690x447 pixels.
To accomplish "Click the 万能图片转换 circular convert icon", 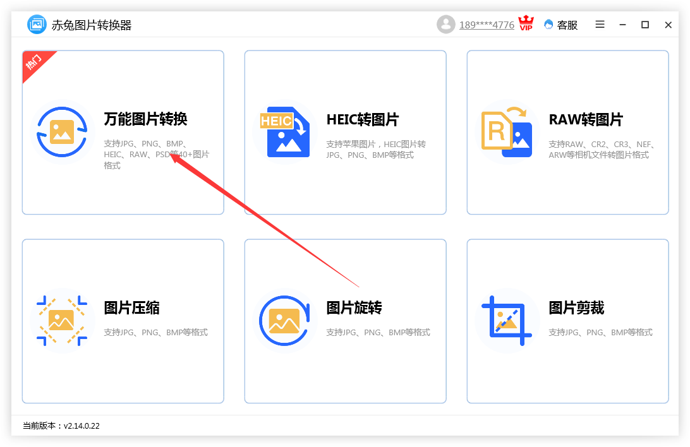I will pos(62,132).
